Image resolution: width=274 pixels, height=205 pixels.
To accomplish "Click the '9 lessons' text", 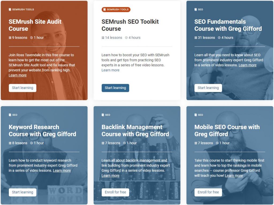I will pyautogui.click(x=20, y=38).
